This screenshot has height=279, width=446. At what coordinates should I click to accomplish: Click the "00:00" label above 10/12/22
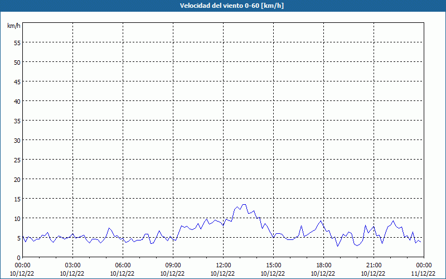pos(22,266)
